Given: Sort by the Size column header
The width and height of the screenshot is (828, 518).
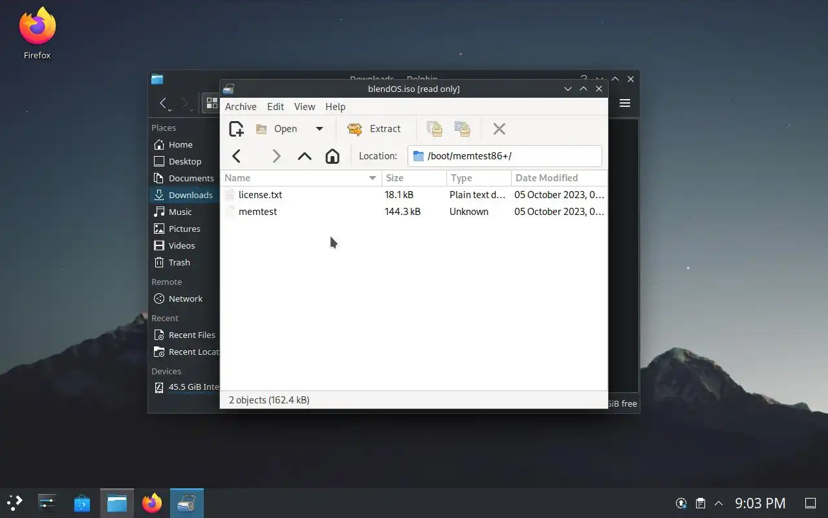Looking at the screenshot, I should [x=414, y=178].
